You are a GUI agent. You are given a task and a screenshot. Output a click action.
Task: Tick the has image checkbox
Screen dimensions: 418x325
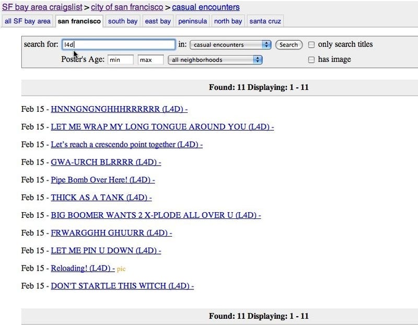click(311, 60)
